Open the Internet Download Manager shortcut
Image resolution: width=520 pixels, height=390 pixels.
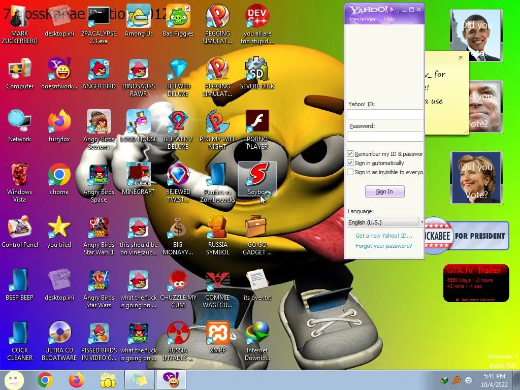click(257, 341)
